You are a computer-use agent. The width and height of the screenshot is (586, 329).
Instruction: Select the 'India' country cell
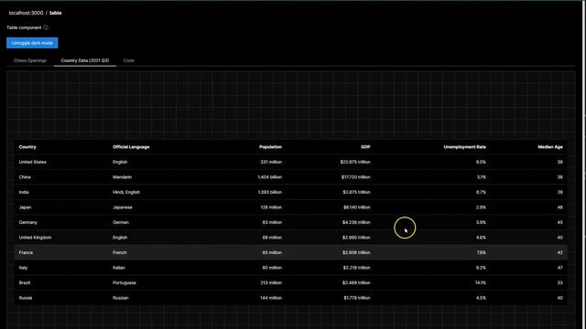pos(24,192)
